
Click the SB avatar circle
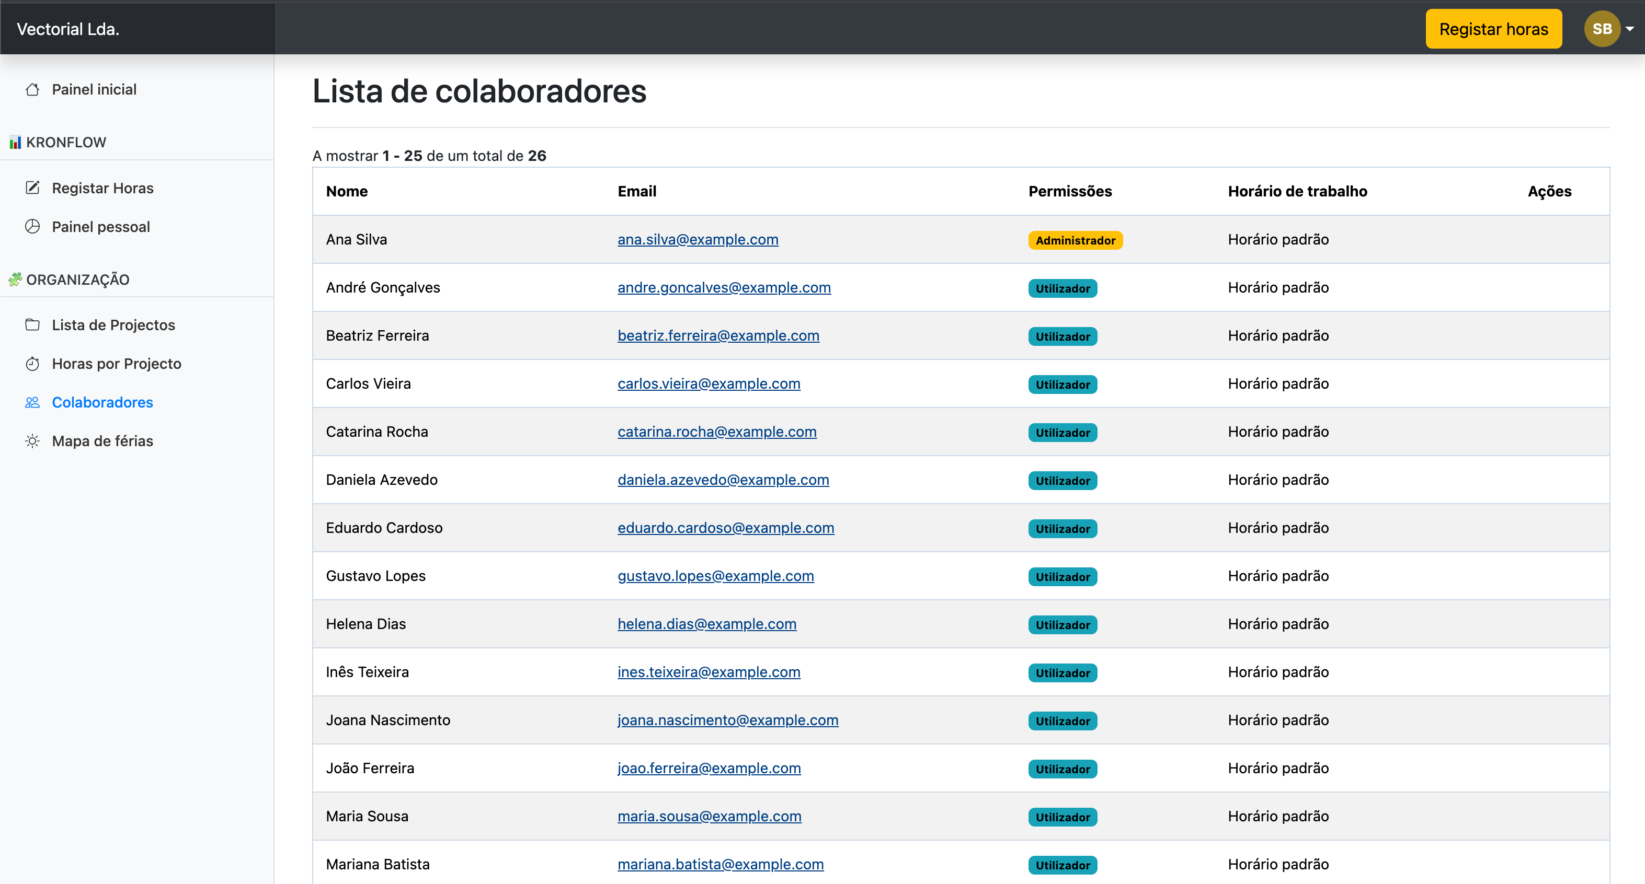tap(1602, 28)
